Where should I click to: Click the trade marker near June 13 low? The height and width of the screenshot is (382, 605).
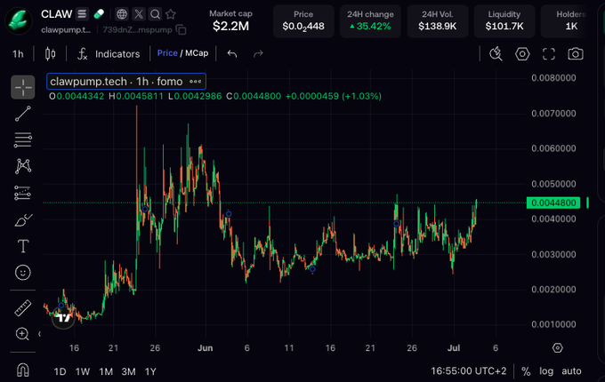[312, 269]
